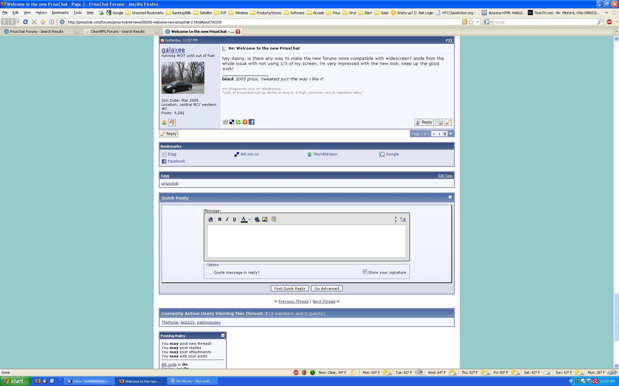Click the Switch Editor Mode icon
This screenshot has height=386, width=619.
(x=403, y=219)
